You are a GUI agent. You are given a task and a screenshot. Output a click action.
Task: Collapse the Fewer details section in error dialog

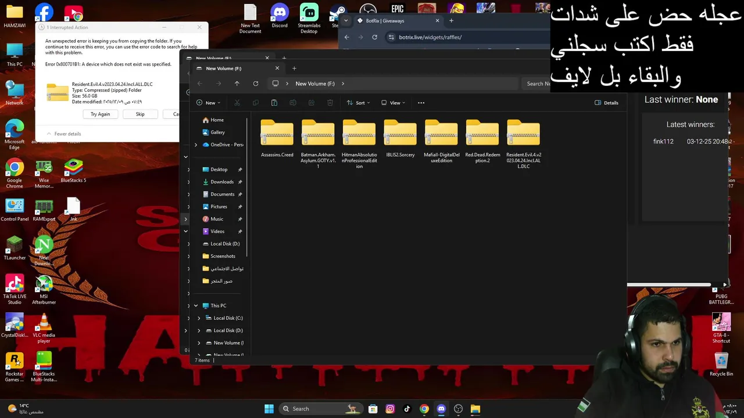(x=63, y=134)
